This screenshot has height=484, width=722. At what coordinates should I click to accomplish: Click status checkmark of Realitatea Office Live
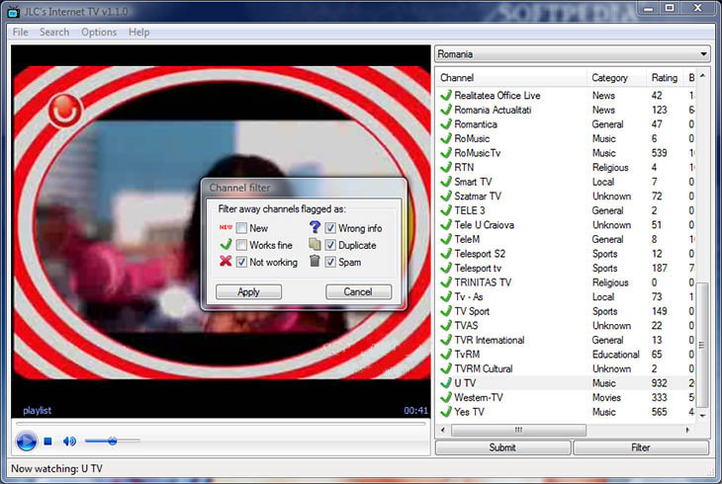[446, 95]
